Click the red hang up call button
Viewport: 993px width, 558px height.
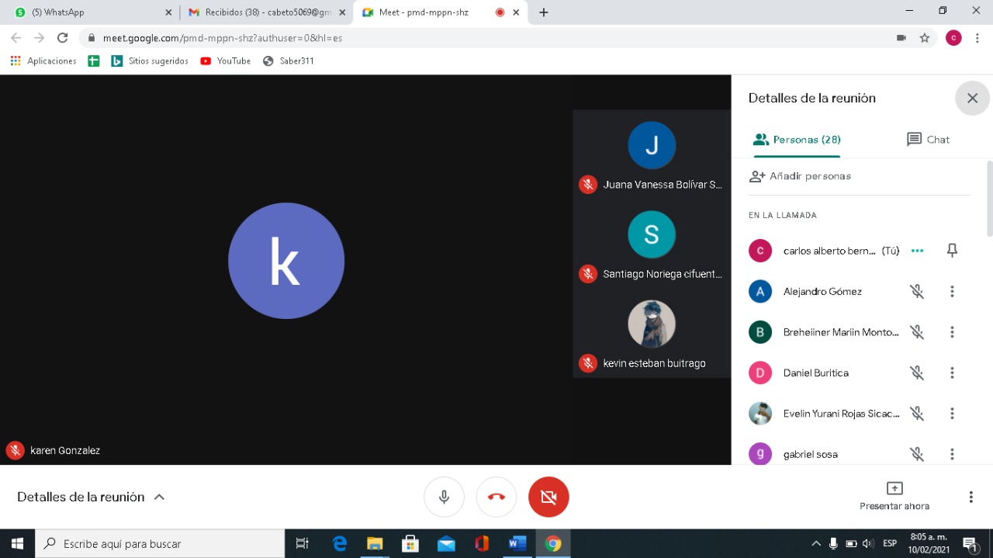click(x=496, y=497)
